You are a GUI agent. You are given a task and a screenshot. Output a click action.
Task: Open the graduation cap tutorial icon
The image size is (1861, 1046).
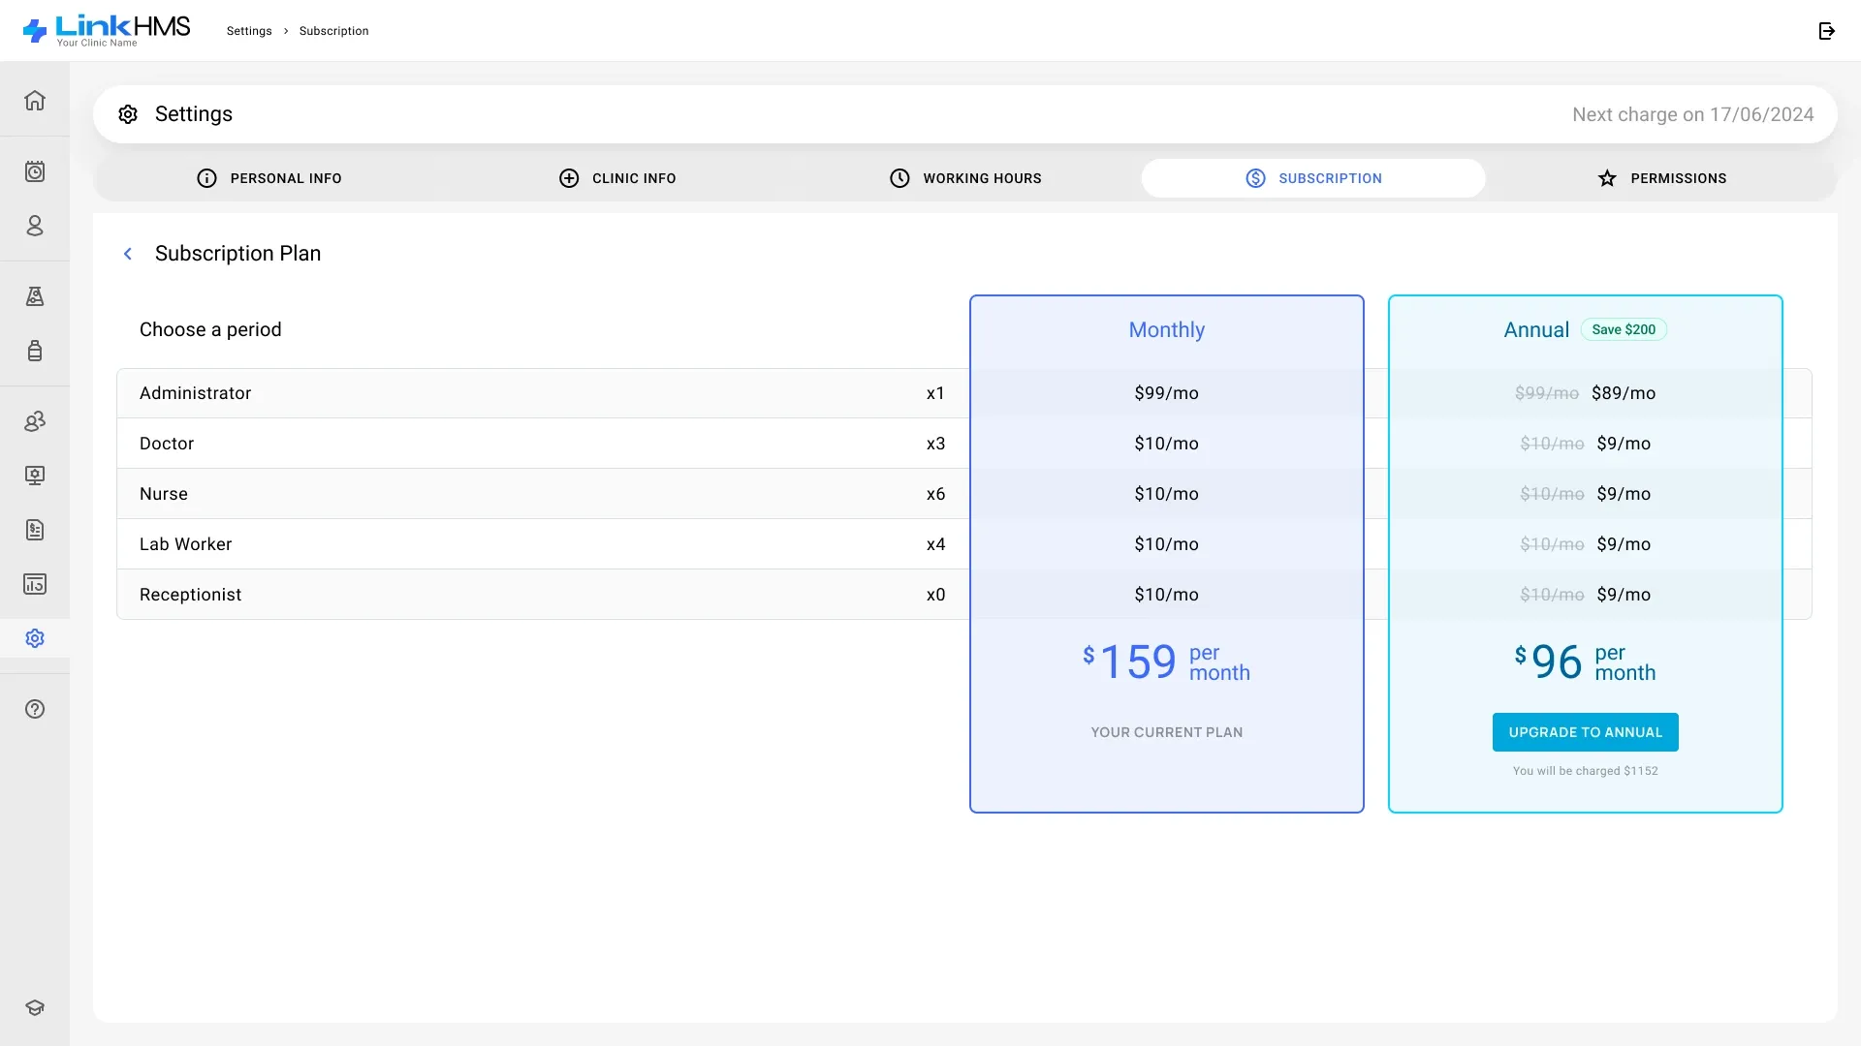coord(35,1007)
